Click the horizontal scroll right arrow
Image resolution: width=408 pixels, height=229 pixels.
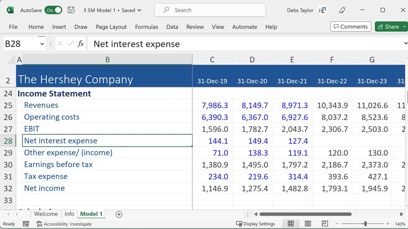402,214
